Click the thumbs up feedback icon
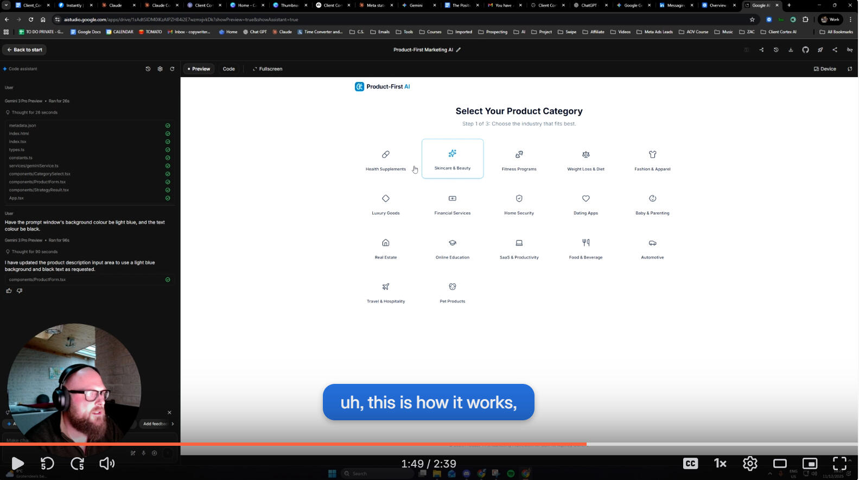The image size is (859, 480). (x=9, y=291)
